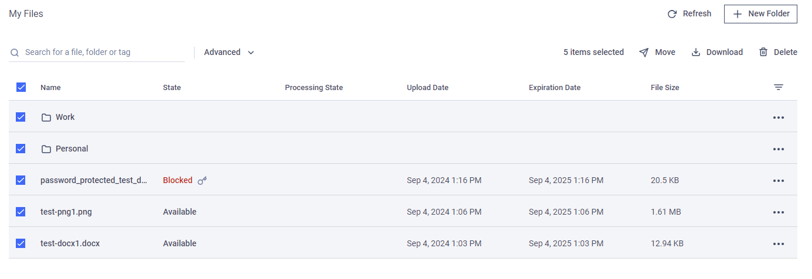Screen dimensions: 812x279
Task: Click the New Folder button
Action: [x=760, y=13]
